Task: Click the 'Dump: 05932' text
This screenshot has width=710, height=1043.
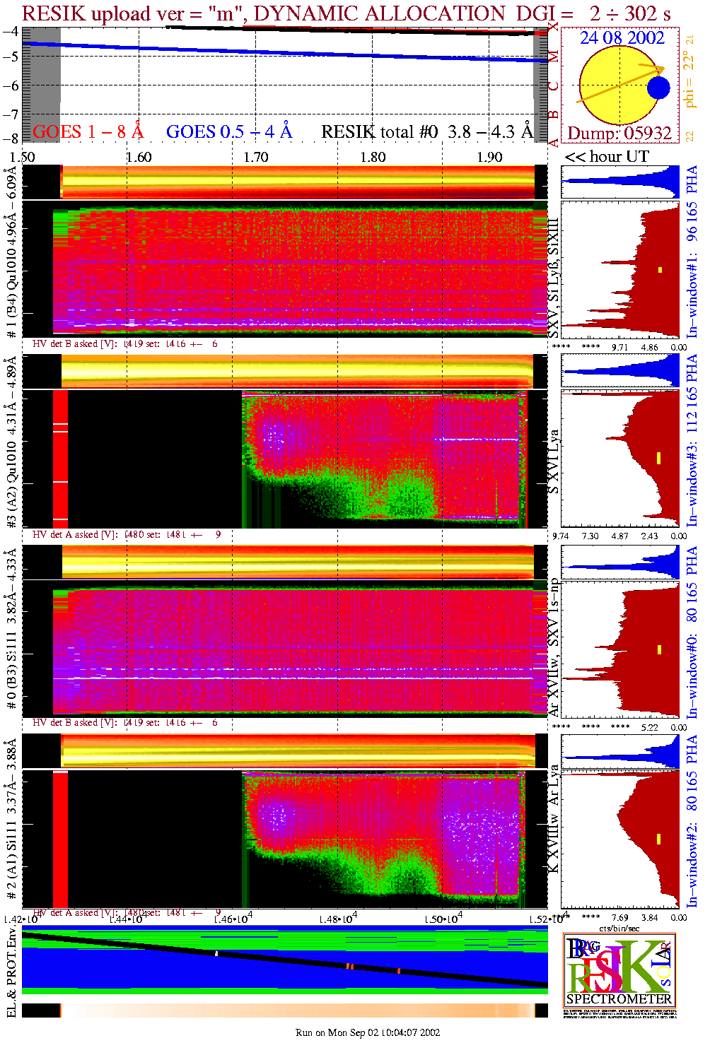Action: [x=619, y=133]
